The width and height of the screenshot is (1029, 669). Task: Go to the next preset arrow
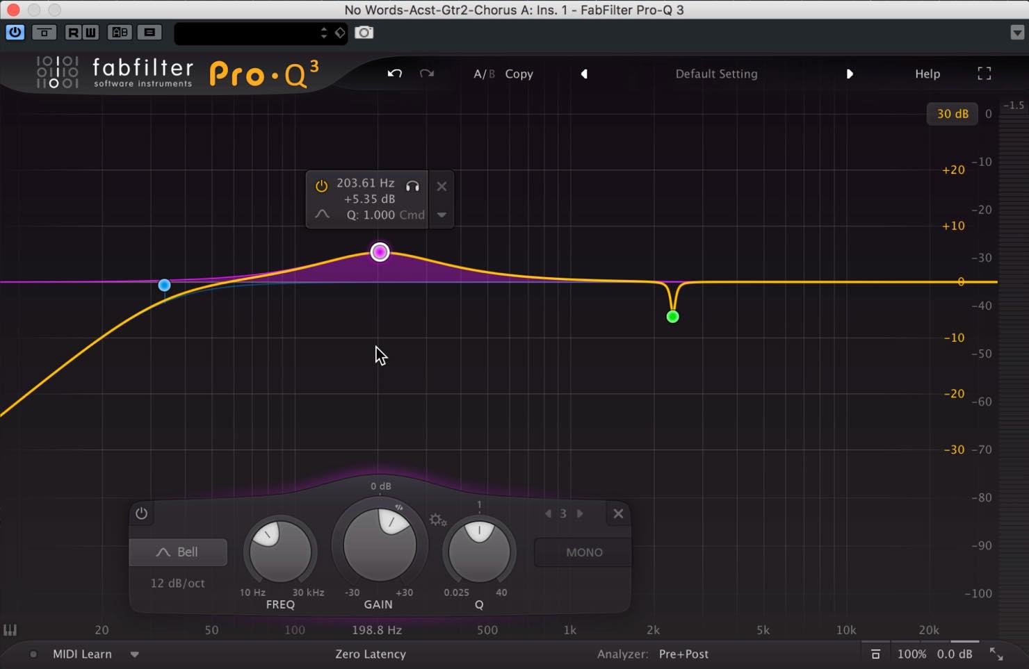(x=850, y=74)
